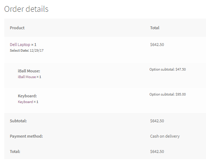Click the Option subtotal $95.00 text
This screenshot has width=206, height=164.
167,94
